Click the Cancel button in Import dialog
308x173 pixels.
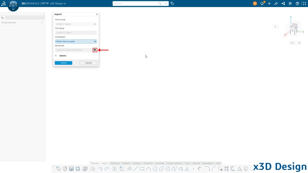[x=89, y=63]
